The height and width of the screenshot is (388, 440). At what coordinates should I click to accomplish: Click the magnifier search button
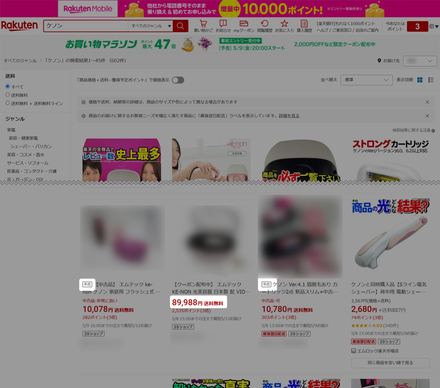coord(180,26)
